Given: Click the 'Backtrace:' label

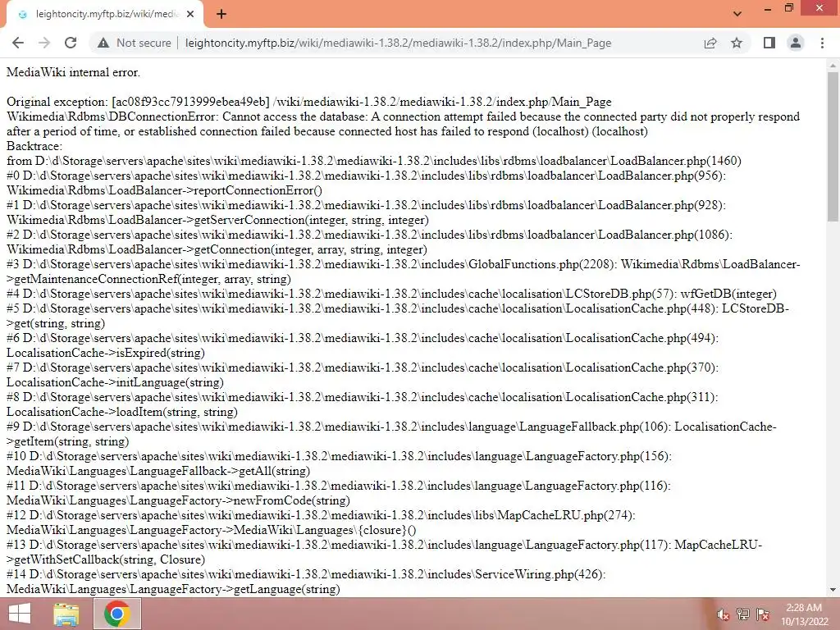Looking at the screenshot, I should [34, 146].
